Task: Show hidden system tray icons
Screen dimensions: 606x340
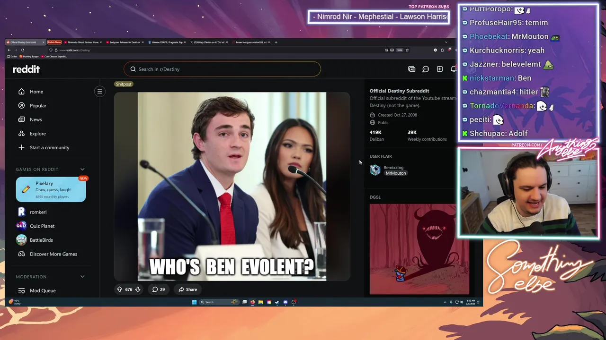Action: [445, 302]
